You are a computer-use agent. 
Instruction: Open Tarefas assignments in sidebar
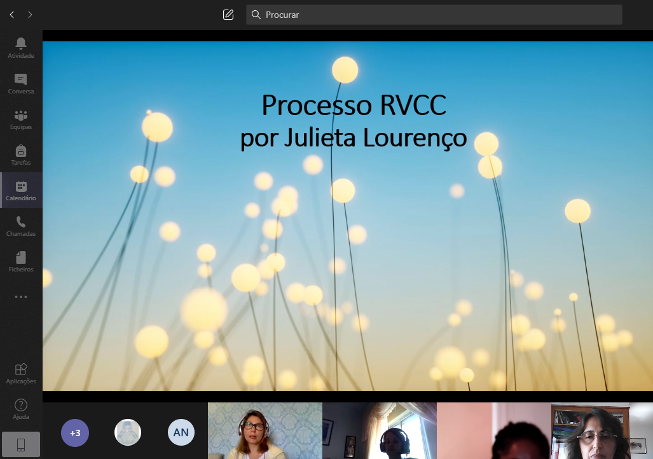pos(21,155)
